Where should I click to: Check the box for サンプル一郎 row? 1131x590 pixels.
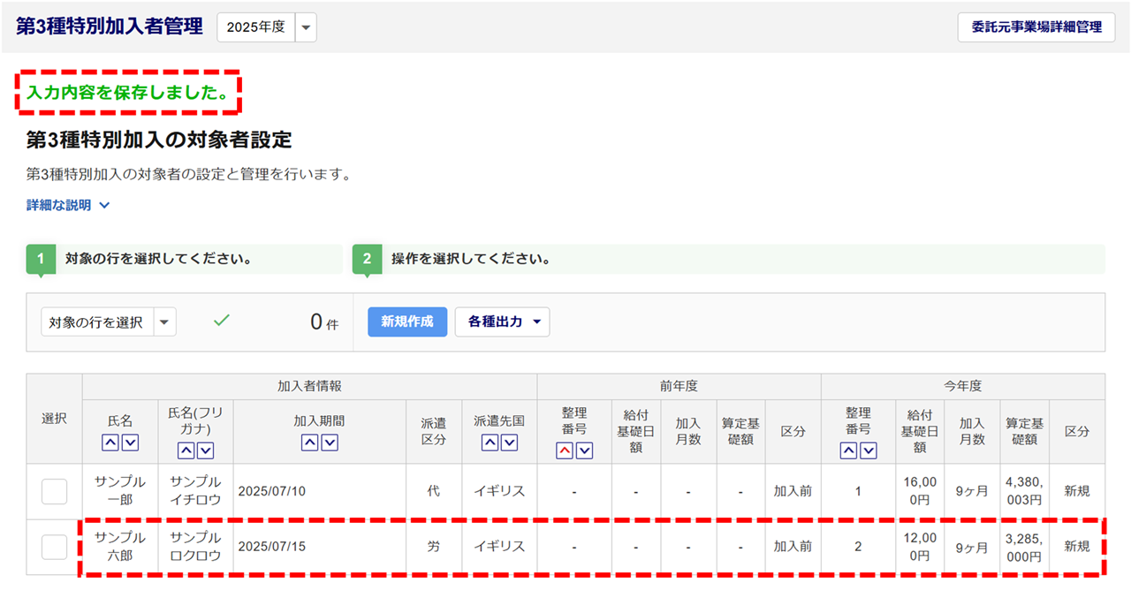[54, 492]
